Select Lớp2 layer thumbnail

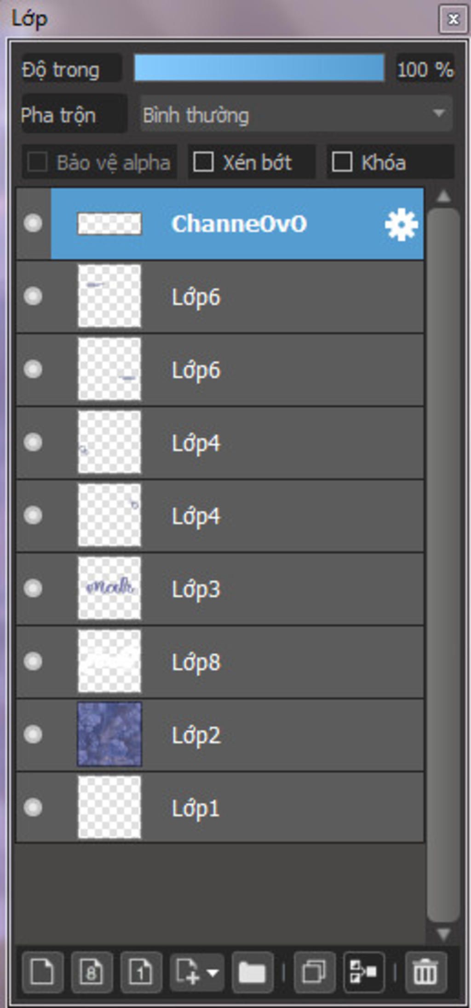click(109, 734)
